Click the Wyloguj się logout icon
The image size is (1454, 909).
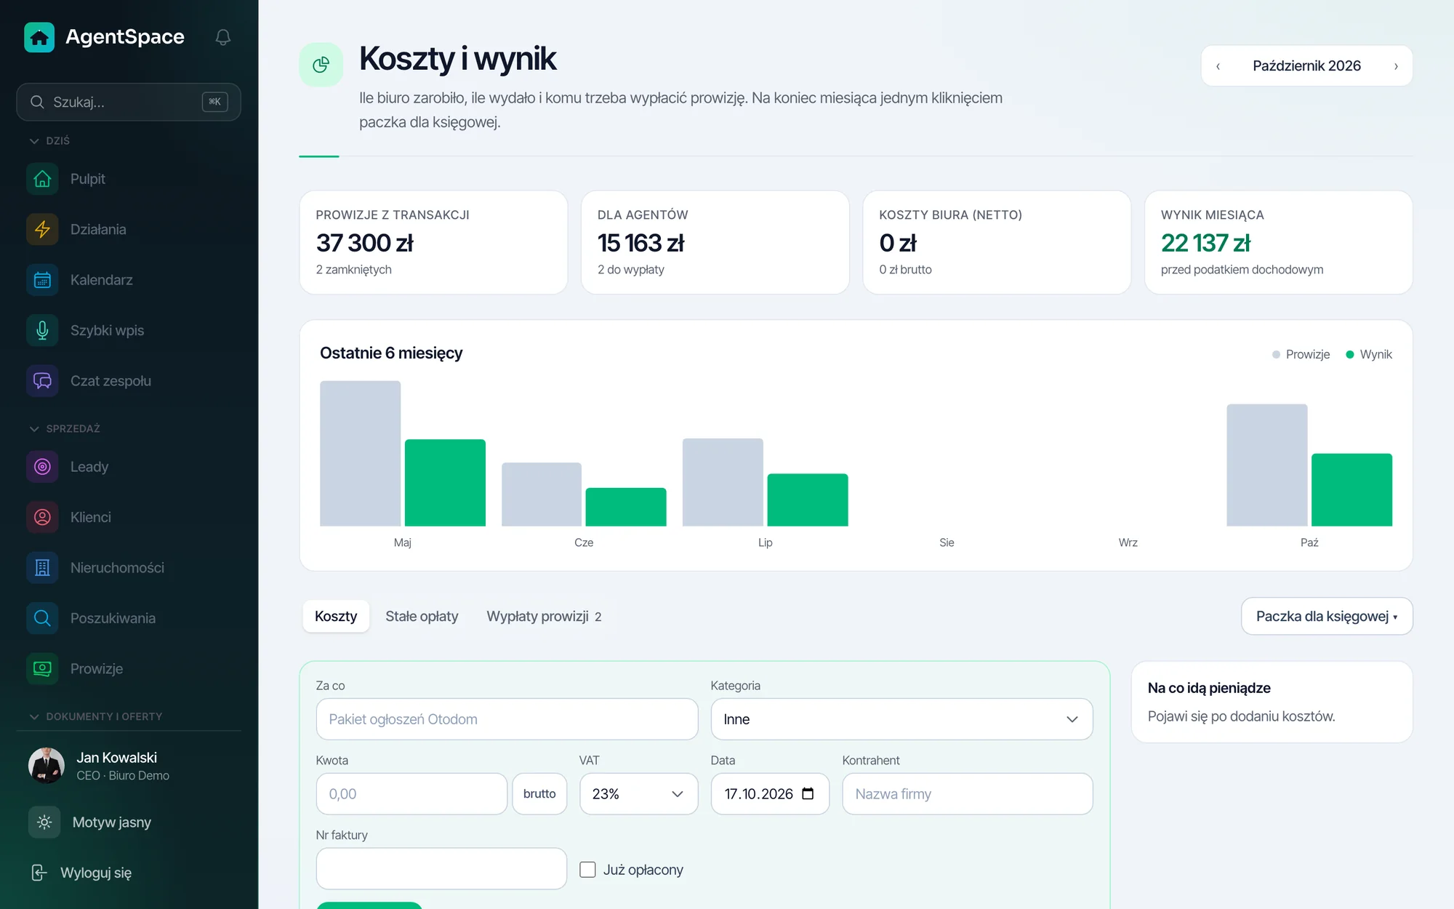(39, 873)
